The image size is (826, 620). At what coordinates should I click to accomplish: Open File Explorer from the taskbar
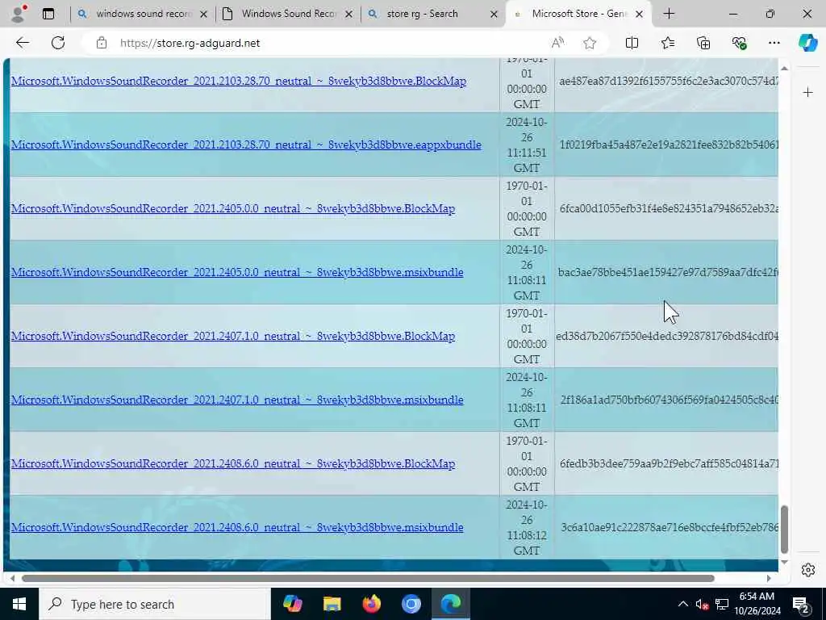(x=332, y=604)
